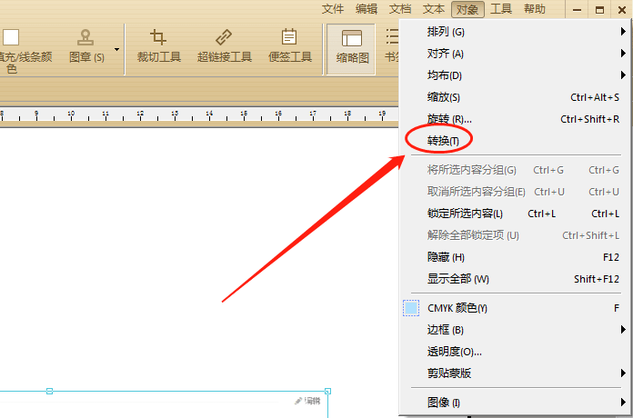This screenshot has width=633, height=418.
Task: Click the CMYK color swatch icon
Action: [411, 308]
